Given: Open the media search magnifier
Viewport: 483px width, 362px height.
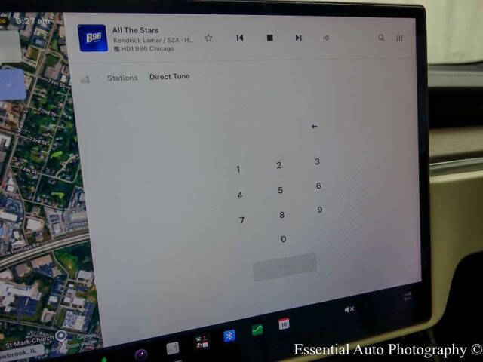Looking at the screenshot, I should 381,38.
